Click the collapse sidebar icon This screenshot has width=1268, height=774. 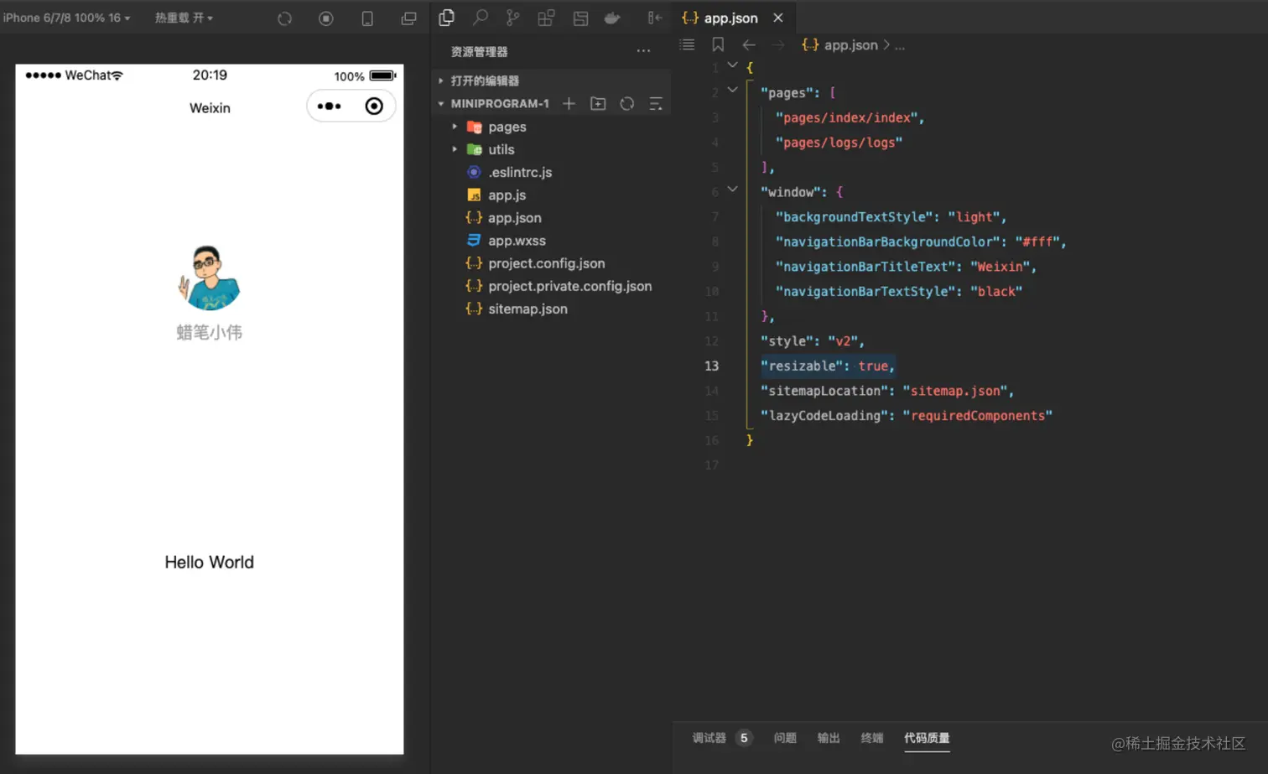655,18
